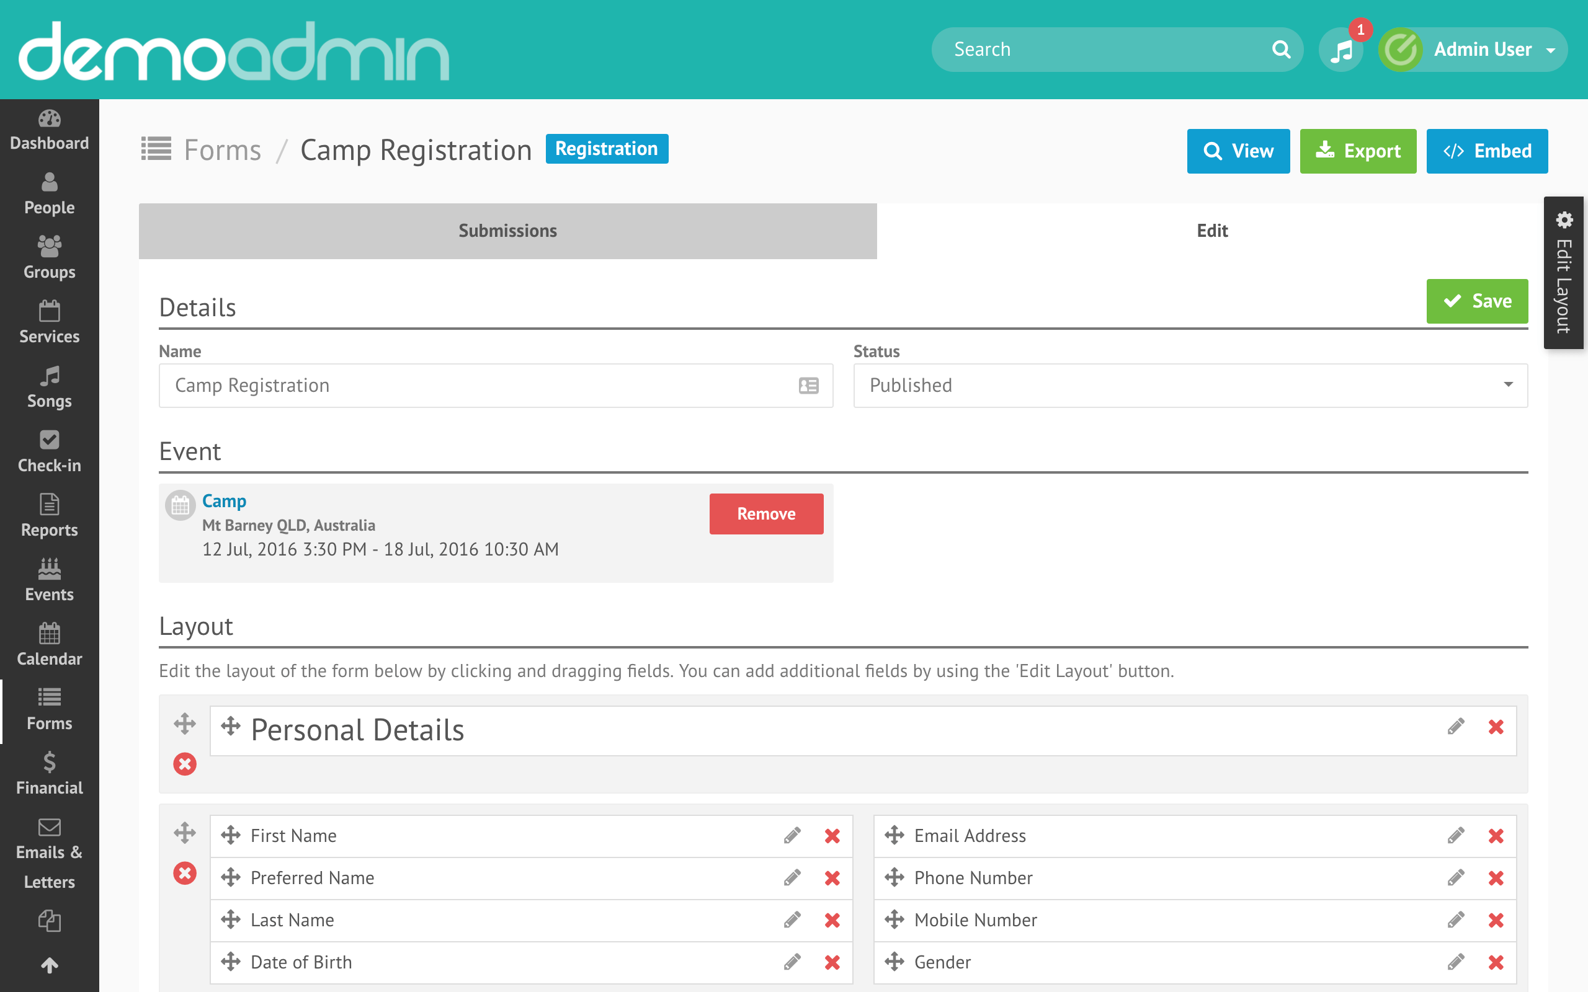The width and height of the screenshot is (1588, 992).
Task: Open Check-in from the sidebar
Action: [49, 451]
